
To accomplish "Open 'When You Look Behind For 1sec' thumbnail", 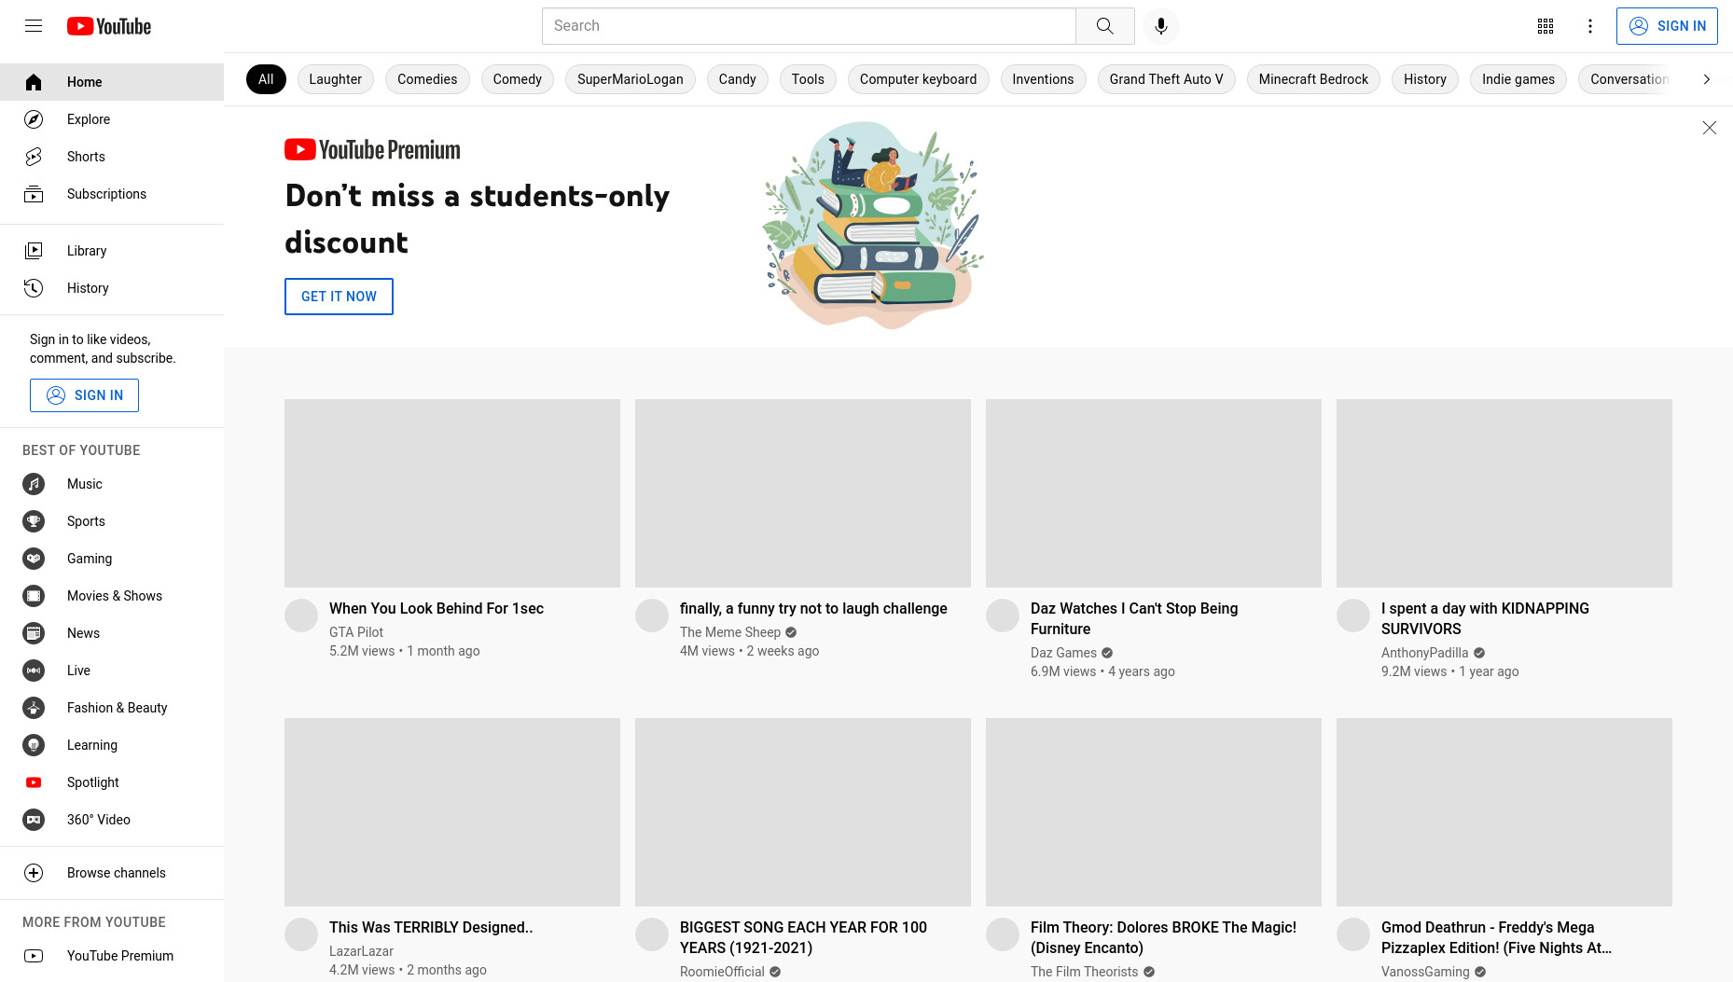I will 452,493.
